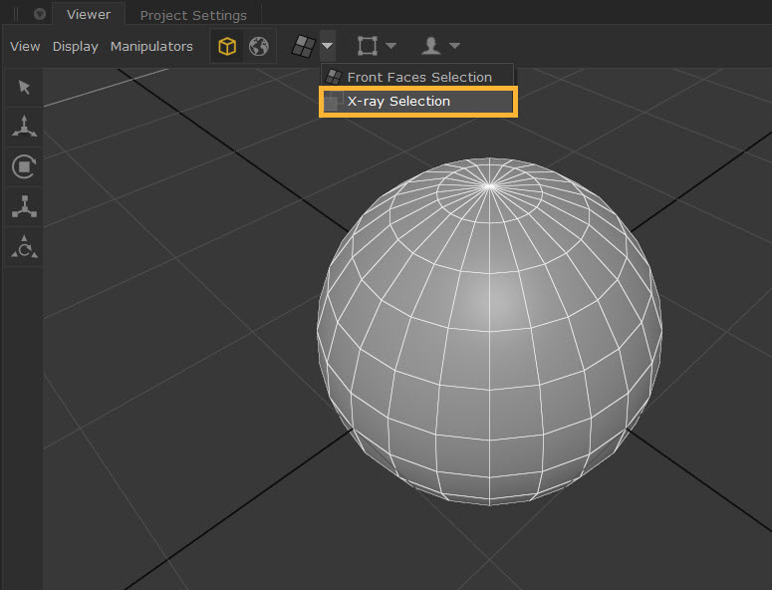Toggle the globe world-space icon
This screenshot has height=590, width=772.
pyautogui.click(x=258, y=46)
